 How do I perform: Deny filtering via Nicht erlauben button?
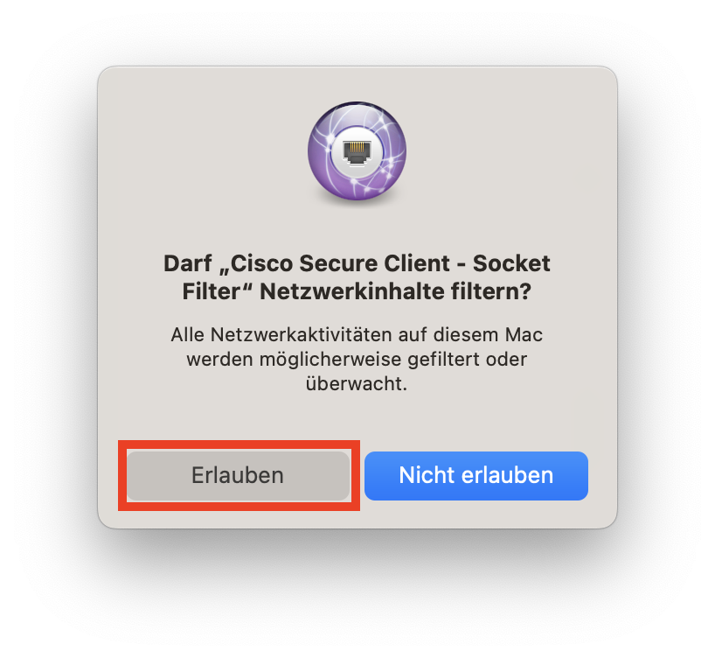point(476,475)
